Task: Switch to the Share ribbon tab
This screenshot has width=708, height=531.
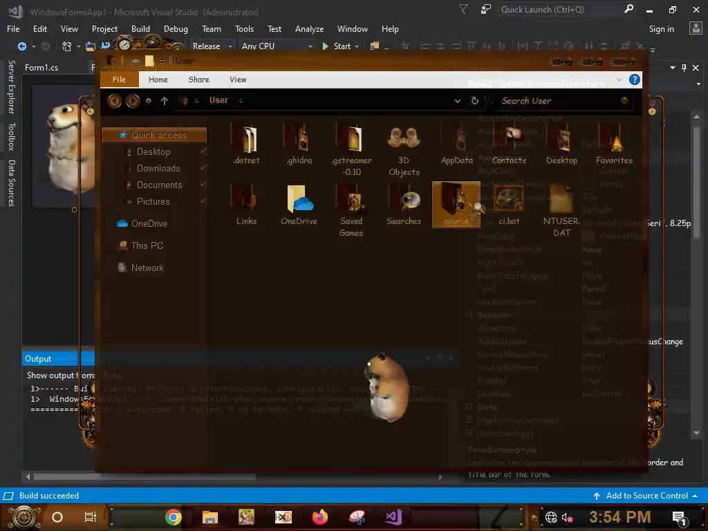Action: (x=198, y=80)
